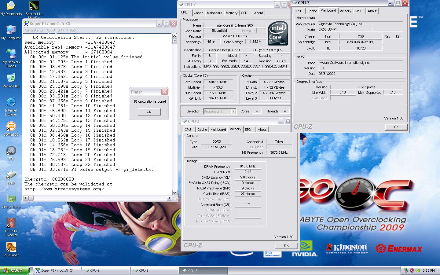This screenshot has width=440, height=275.
Task: Select Cache tab in motherboard CPU-Z window
Action: (312, 11)
